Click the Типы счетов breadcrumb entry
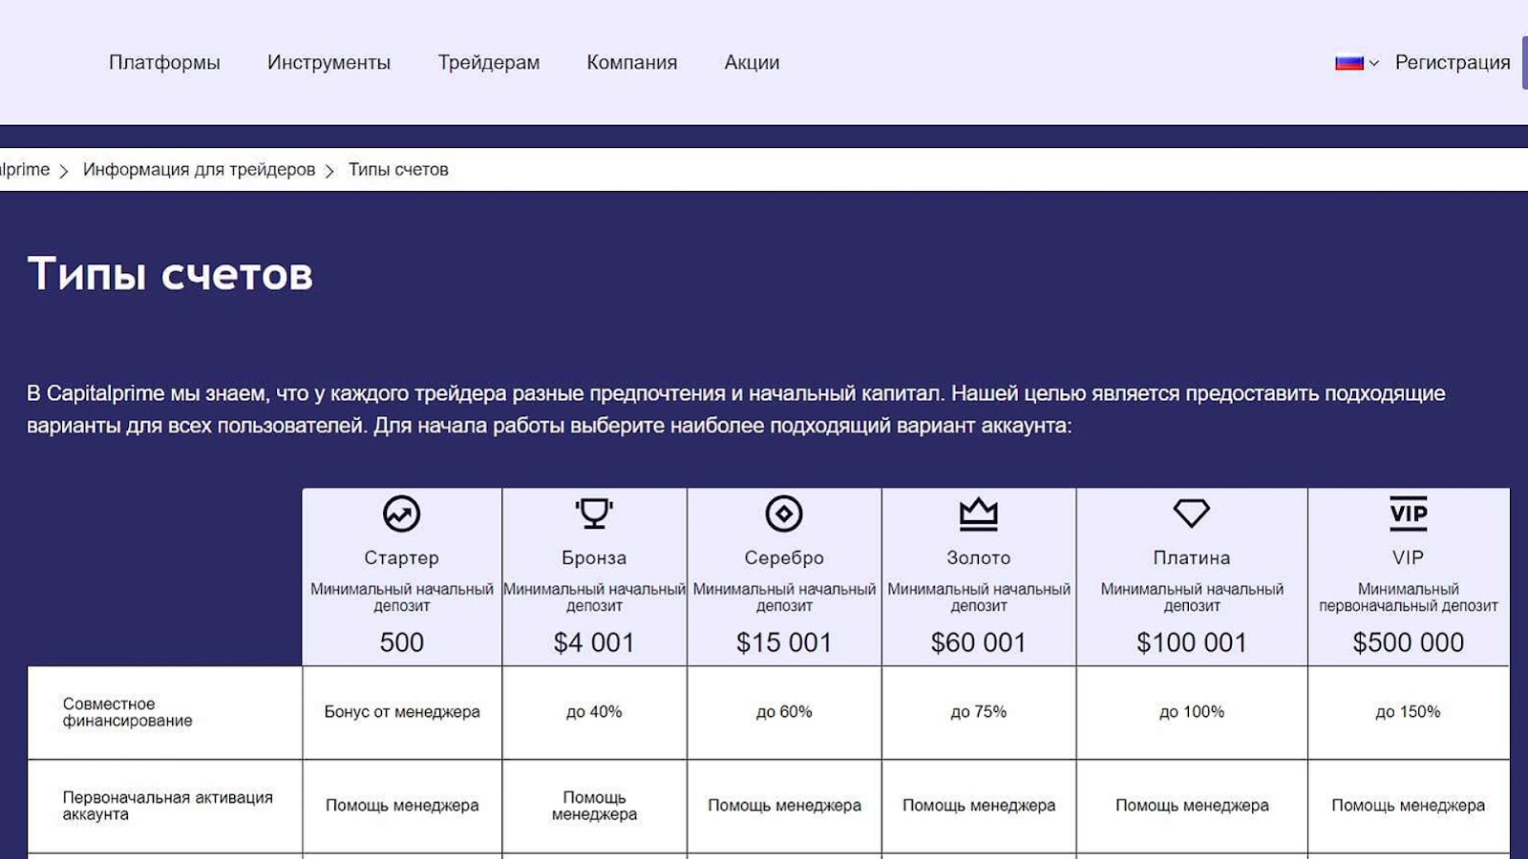 397,169
